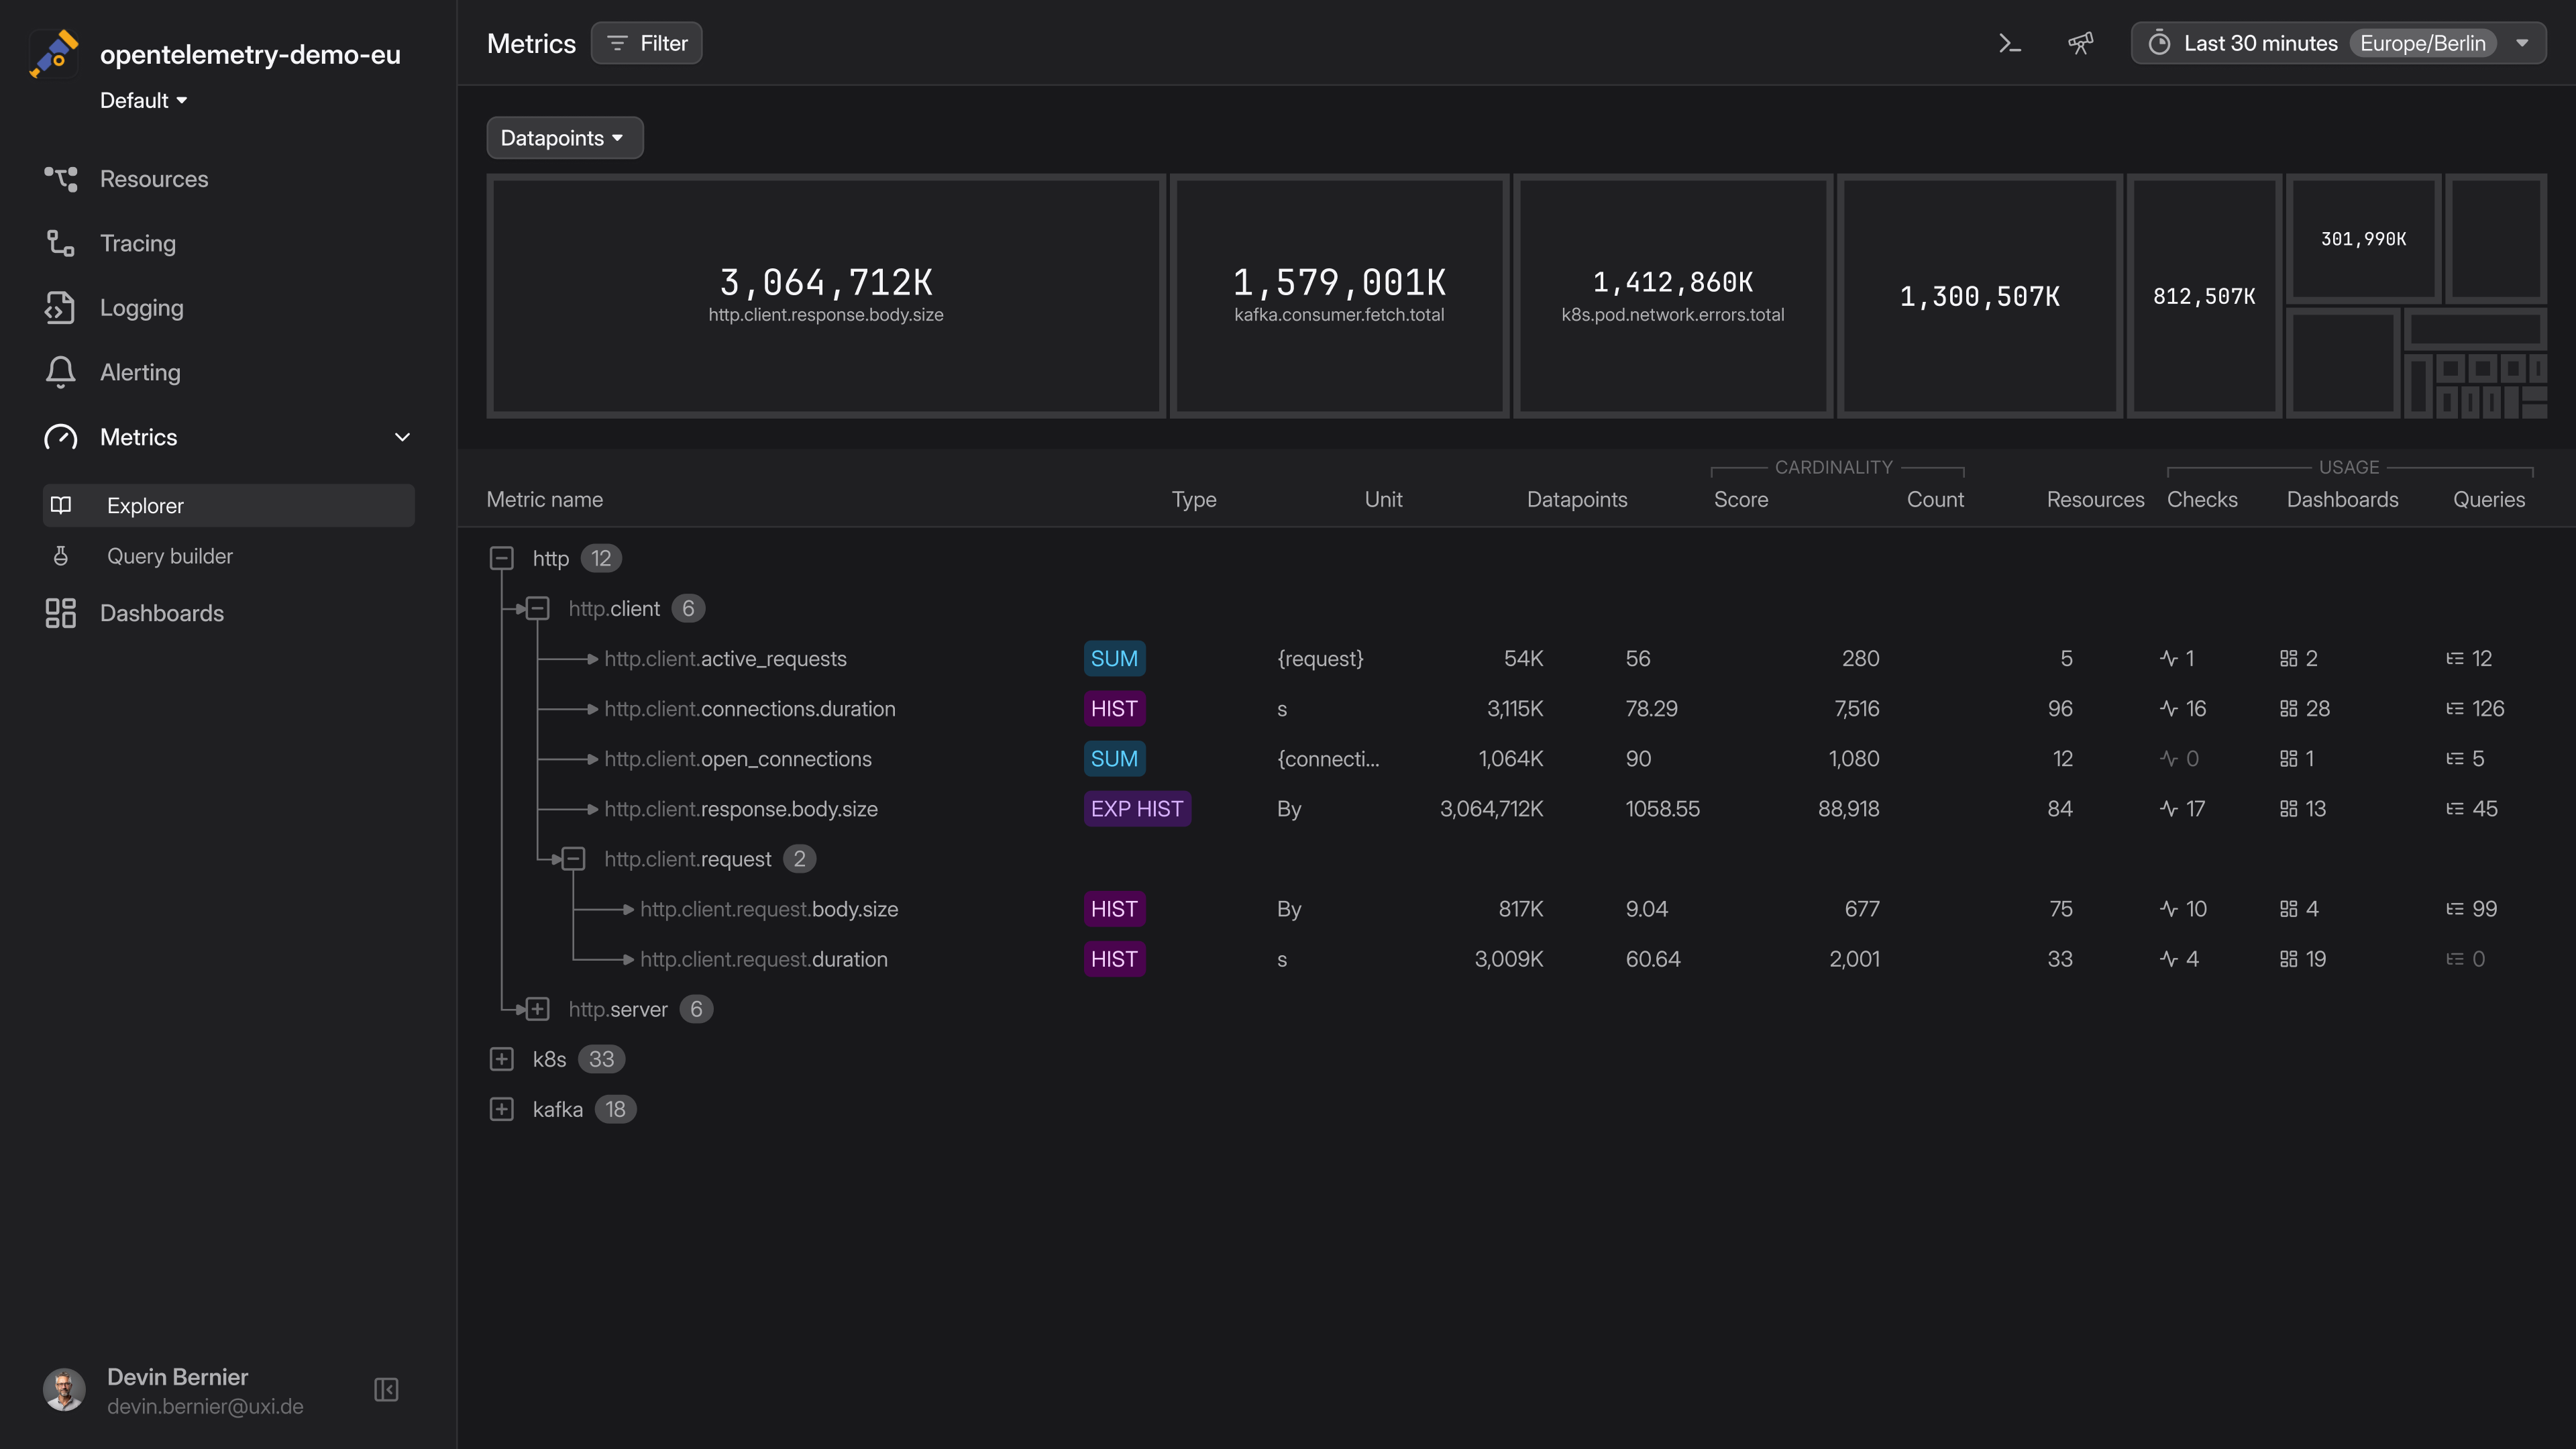The height and width of the screenshot is (1449, 2576).
Task: Click the Resources sidebar icon
Action: click(60, 179)
